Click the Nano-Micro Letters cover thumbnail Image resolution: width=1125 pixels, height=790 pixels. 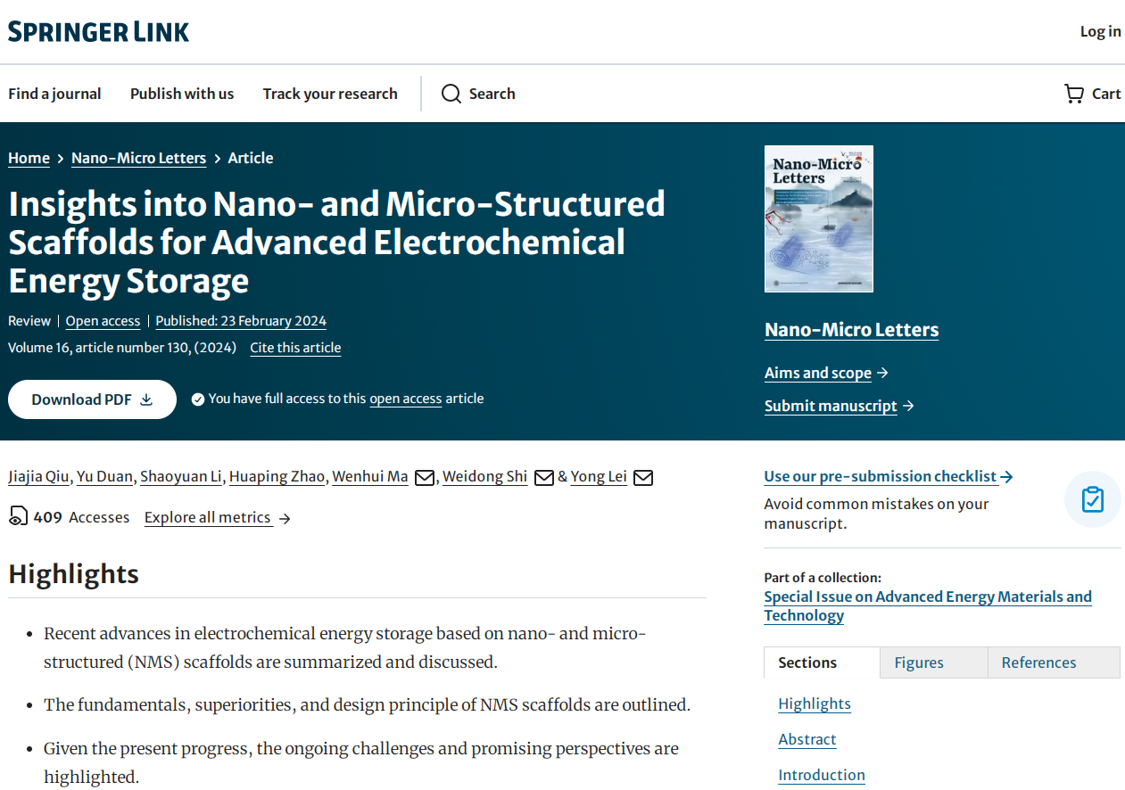819,218
